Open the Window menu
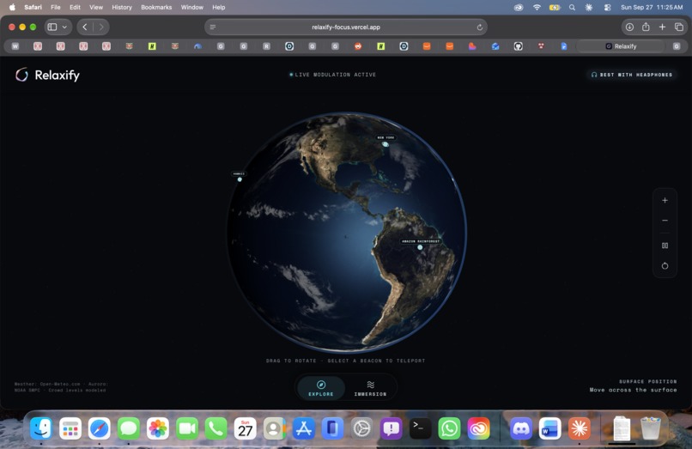 click(x=192, y=7)
